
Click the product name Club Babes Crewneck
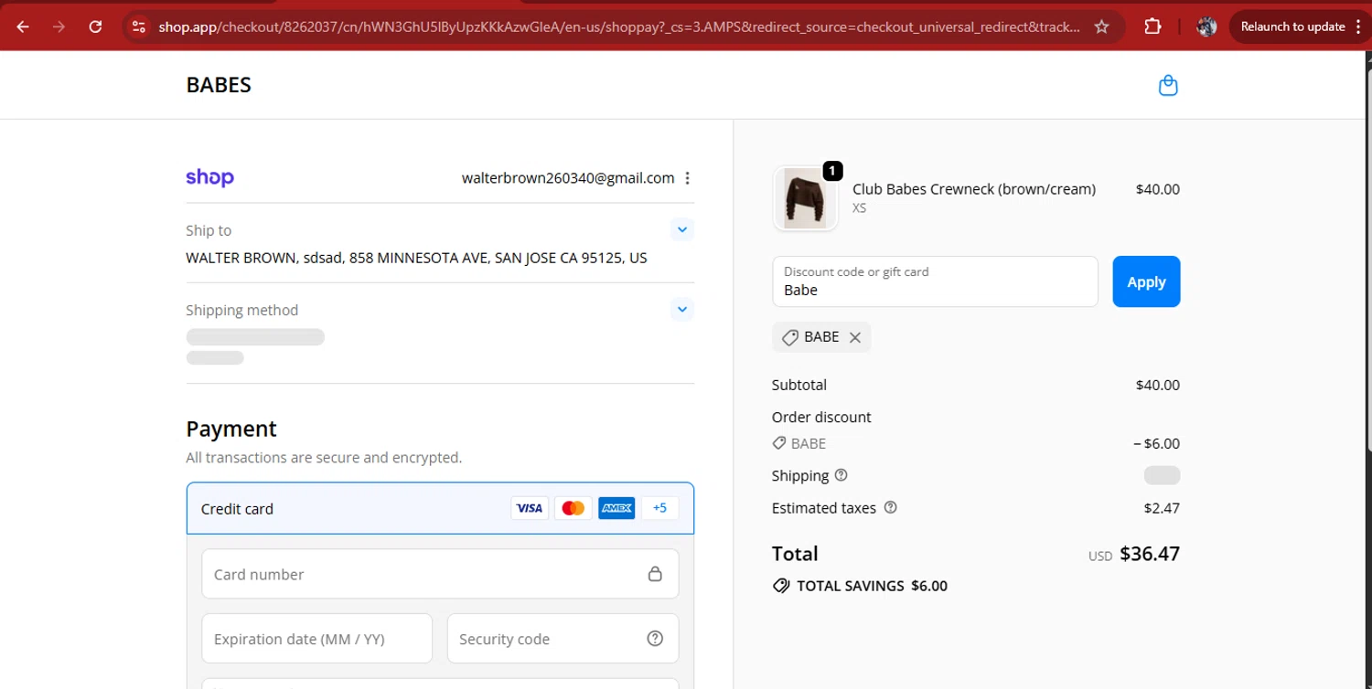(974, 189)
